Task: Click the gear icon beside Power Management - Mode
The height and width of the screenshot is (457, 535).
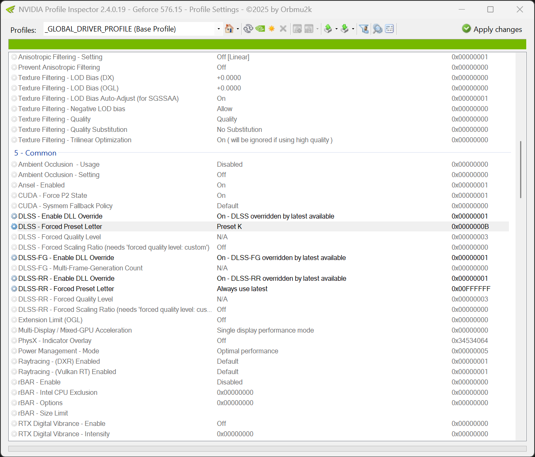Action: pyautogui.click(x=14, y=351)
